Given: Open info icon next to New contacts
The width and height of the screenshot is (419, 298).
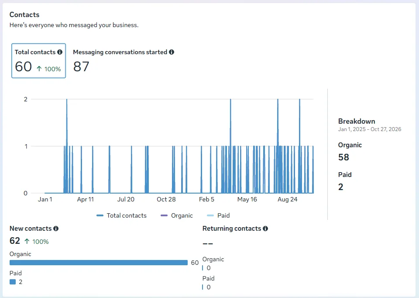Looking at the screenshot, I should pos(56,229).
